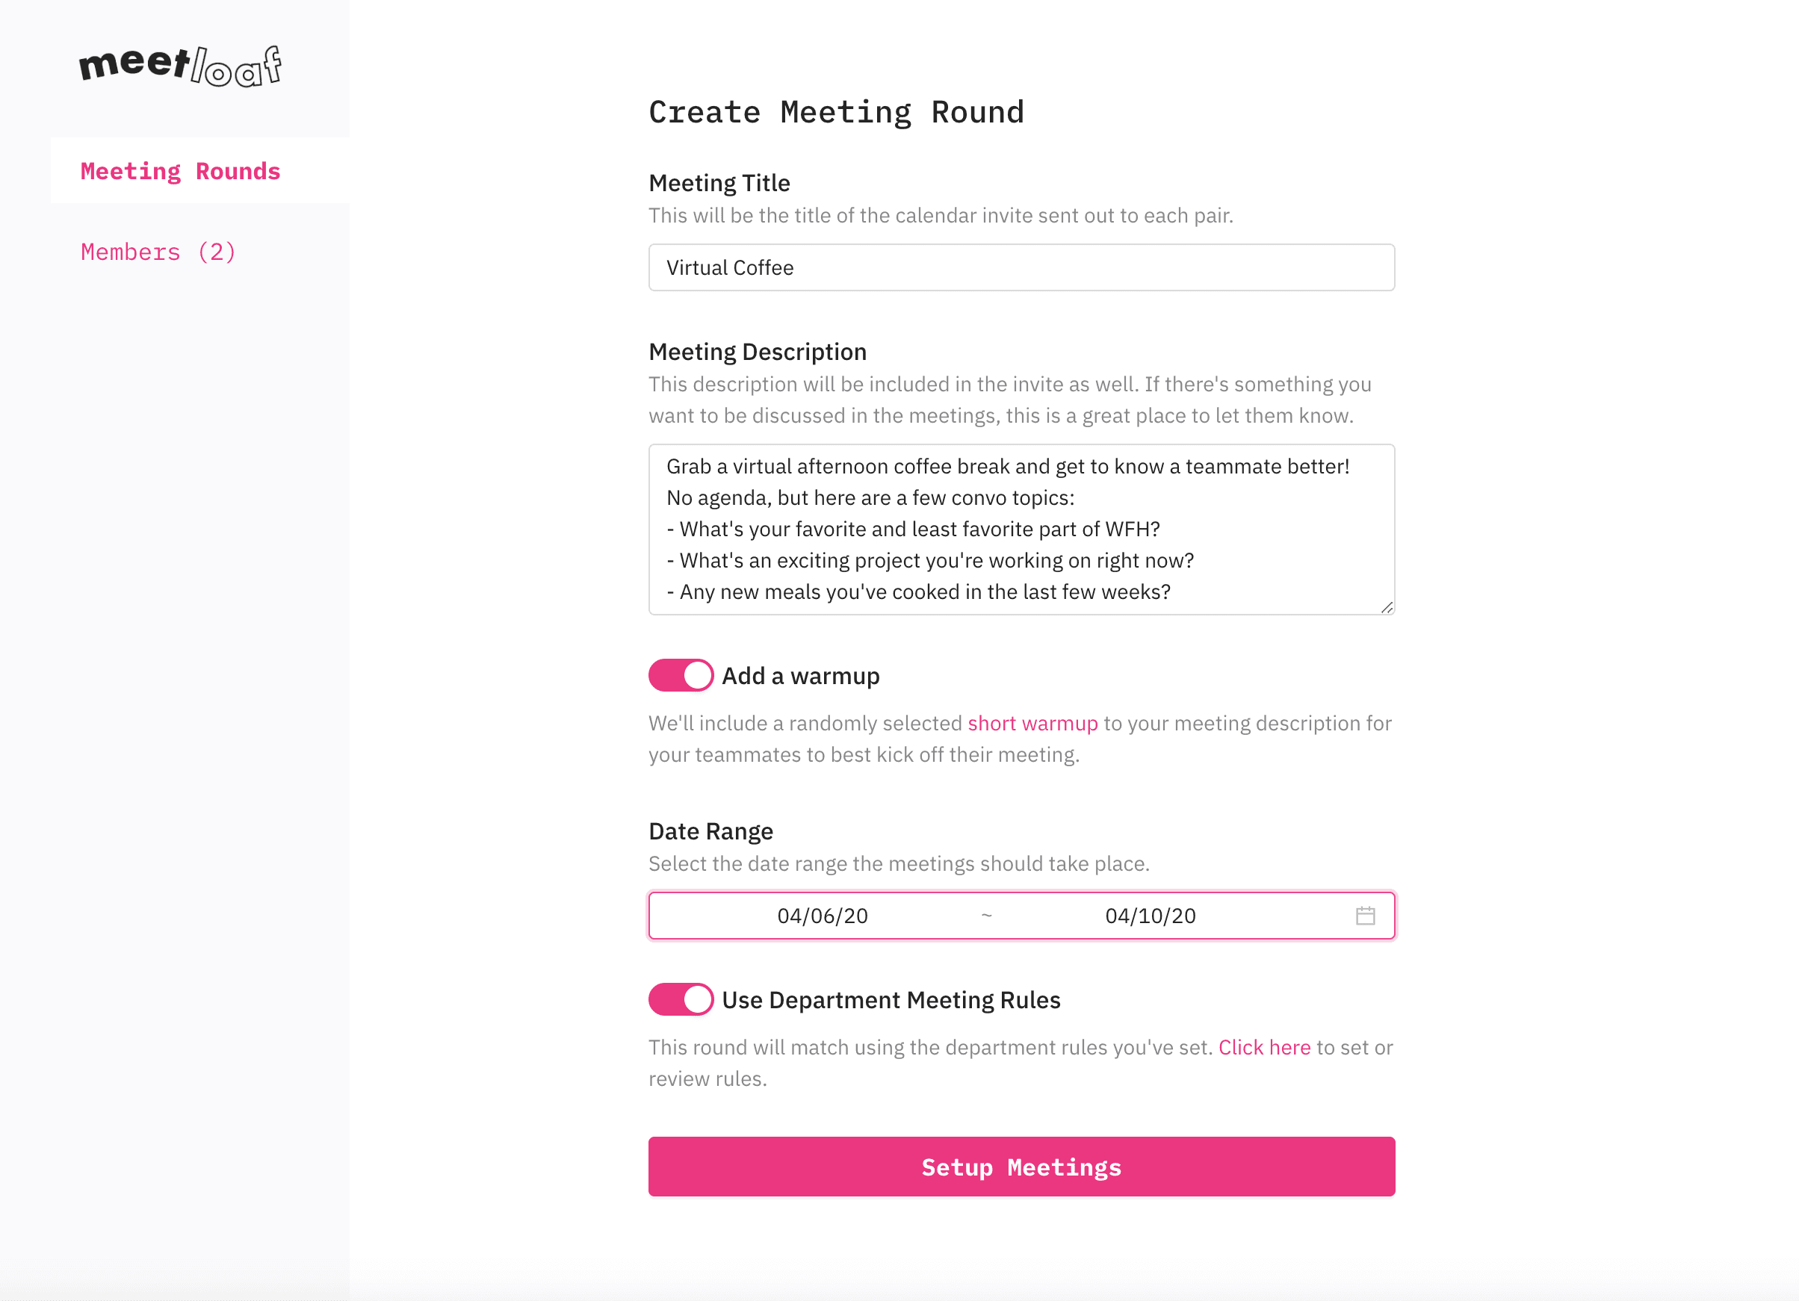Viewport: 1799px width, 1301px height.
Task: Focus the Virtual Coffee title field
Action: coord(1021,268)
